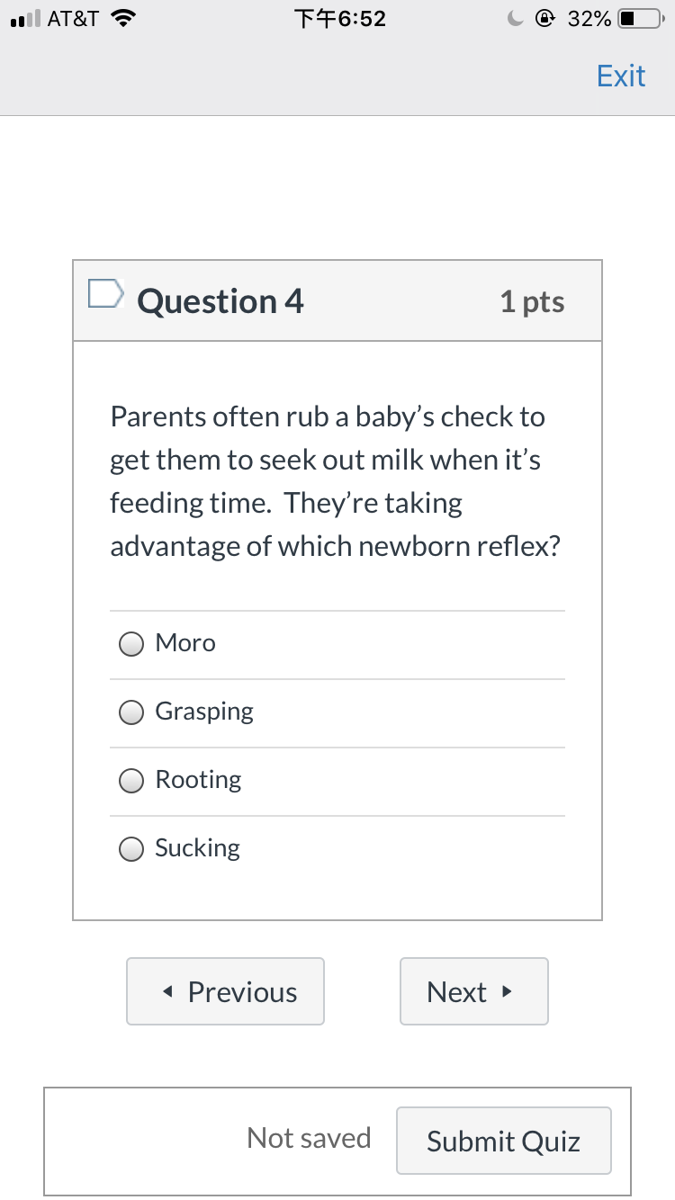Choose the Rooting answer option

[x=337, y=781]
